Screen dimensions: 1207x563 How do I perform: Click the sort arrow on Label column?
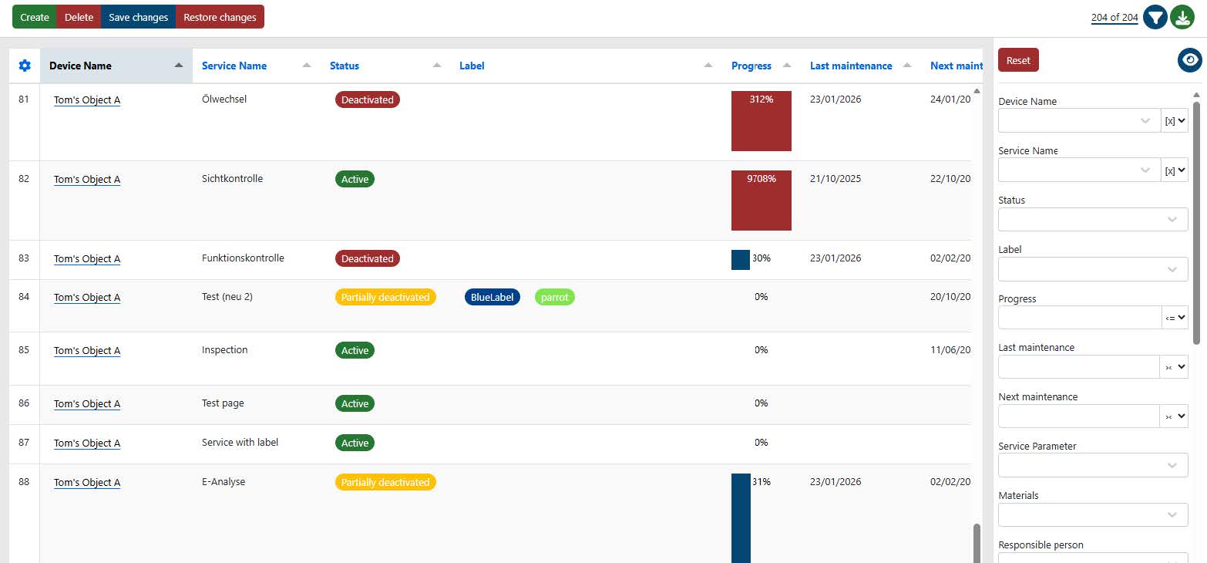click(708, 66)
